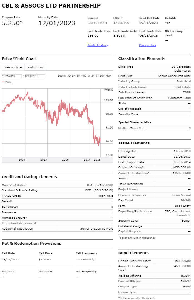
Task: Set chart zoom to 1Y
Action: 89,76
